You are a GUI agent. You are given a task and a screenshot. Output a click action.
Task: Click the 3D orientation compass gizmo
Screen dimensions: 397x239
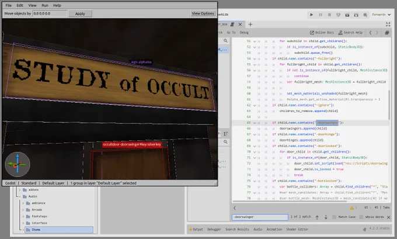point(17,164)
